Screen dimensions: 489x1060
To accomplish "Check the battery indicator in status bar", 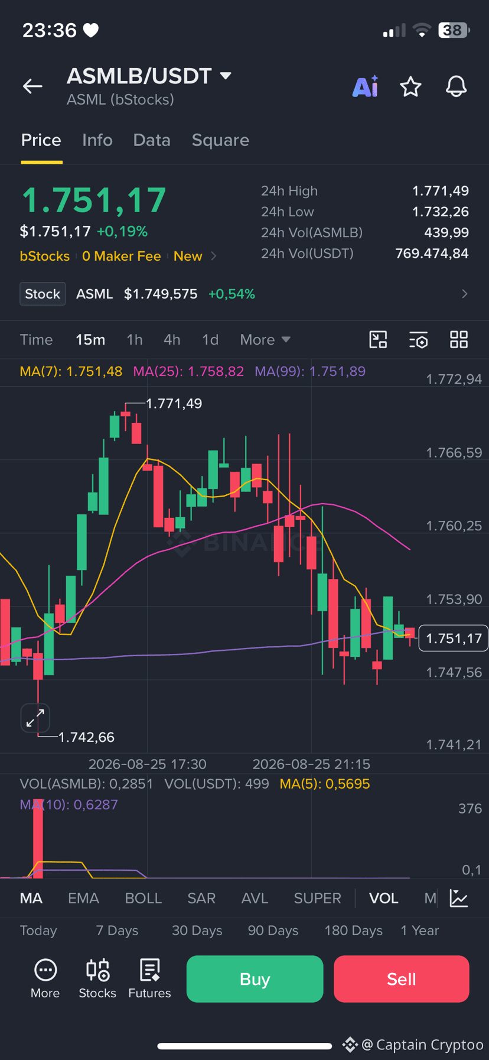I will coord(454,30).
